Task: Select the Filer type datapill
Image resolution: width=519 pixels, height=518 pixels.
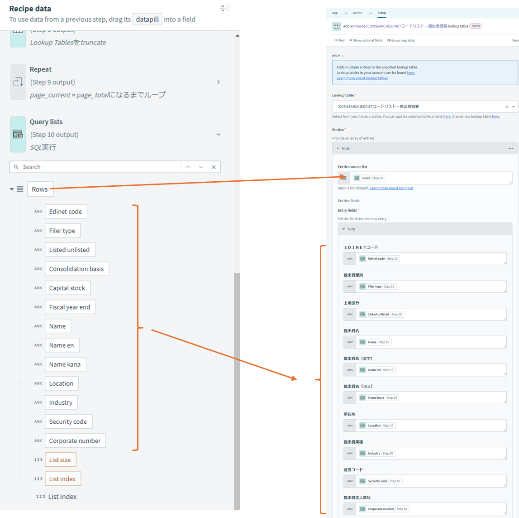Action: coord(62,231)
